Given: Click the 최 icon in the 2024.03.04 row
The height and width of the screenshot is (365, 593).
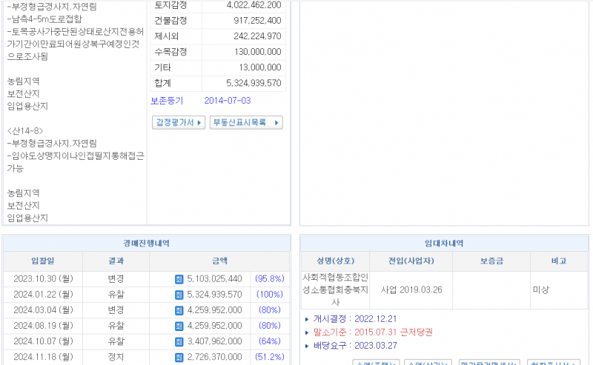Looking at the screenshot, I should (179, 310).
